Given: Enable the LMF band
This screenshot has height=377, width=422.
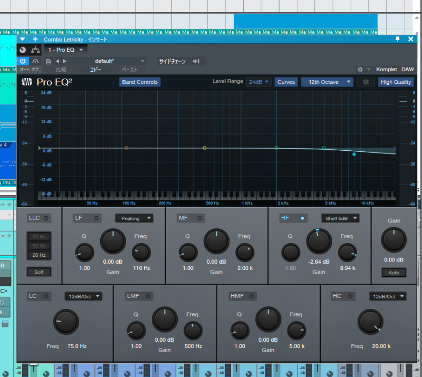Looking at the screenshot, I should point(148,296).
